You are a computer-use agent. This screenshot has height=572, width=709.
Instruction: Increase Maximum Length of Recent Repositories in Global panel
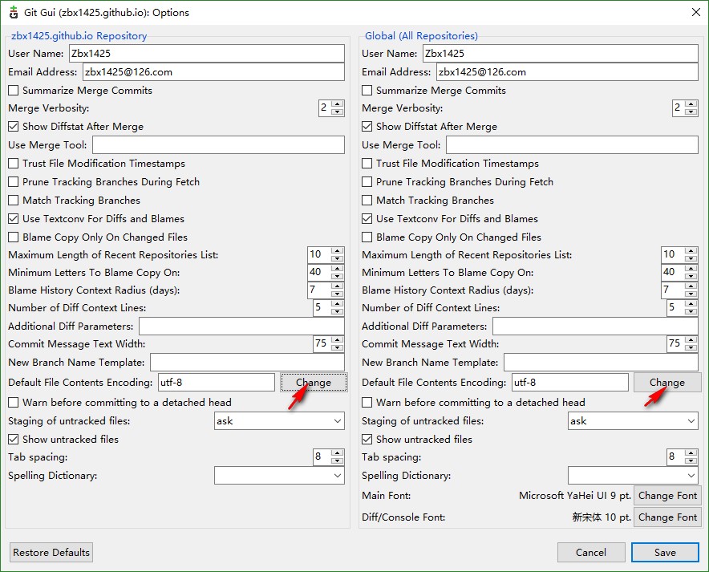(691, 251)
